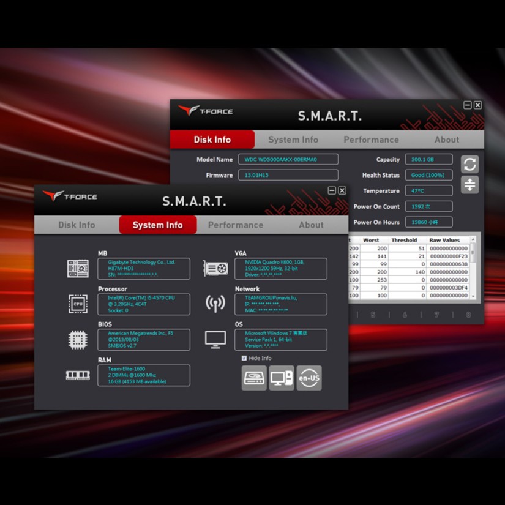Select disk number 8 at bottom
The image size is (505, 505).
468,315
